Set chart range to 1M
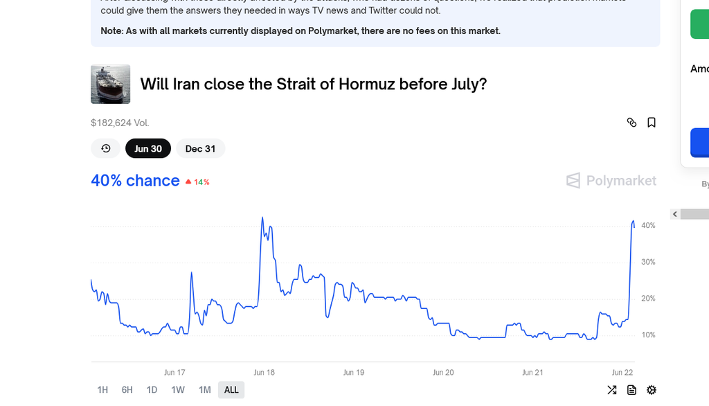 click(205, 389)
